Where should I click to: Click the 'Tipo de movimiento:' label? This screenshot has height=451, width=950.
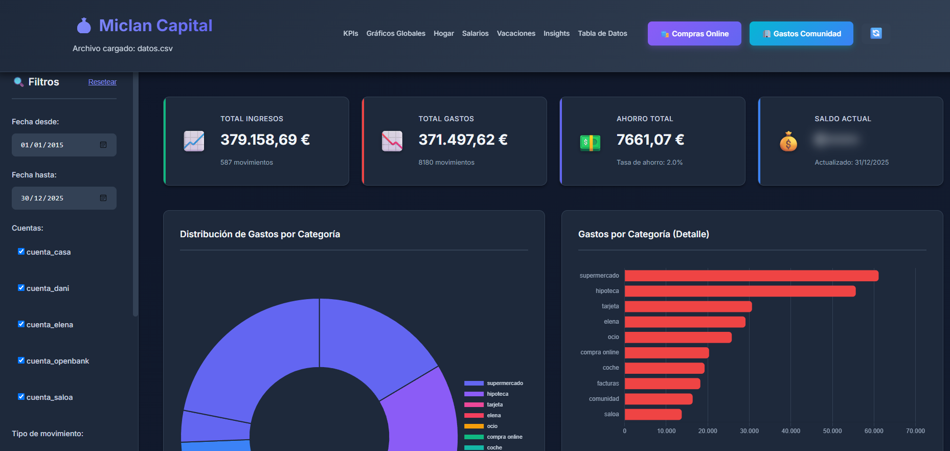tap(48, 434)
